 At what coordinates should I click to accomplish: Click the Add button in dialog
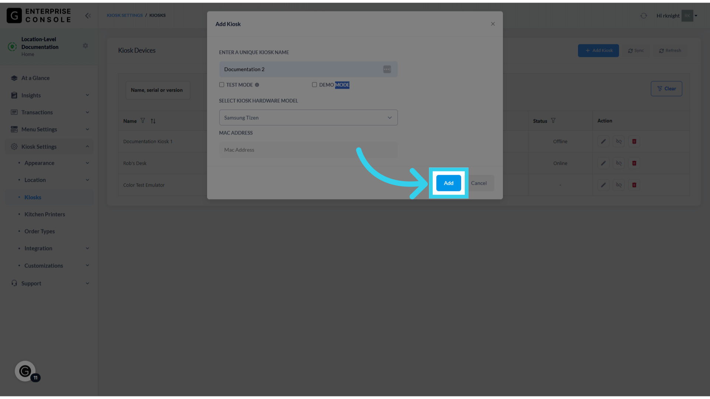coord(449,183)
